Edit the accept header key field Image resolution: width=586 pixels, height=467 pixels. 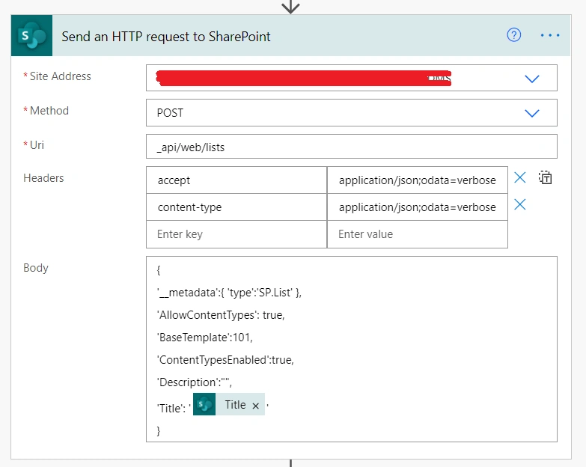(x=236, y=180)
